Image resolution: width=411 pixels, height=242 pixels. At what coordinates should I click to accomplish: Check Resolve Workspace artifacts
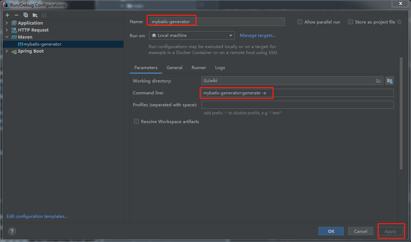pos(136,121)
